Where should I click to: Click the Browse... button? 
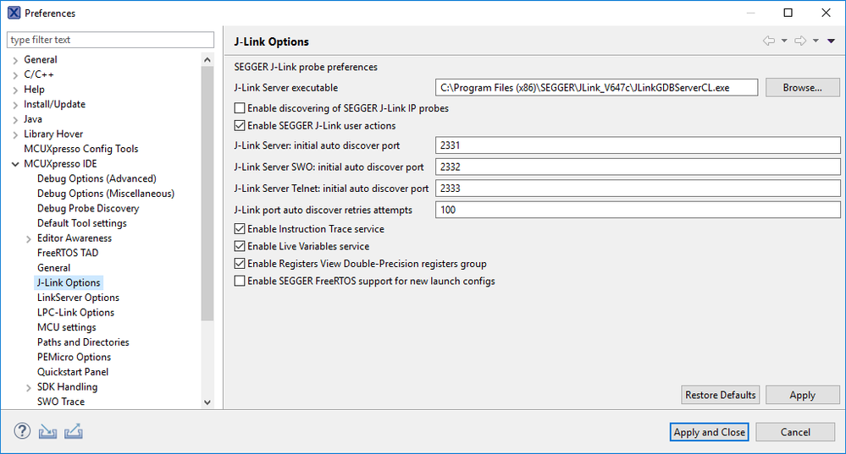coord(802,87)
